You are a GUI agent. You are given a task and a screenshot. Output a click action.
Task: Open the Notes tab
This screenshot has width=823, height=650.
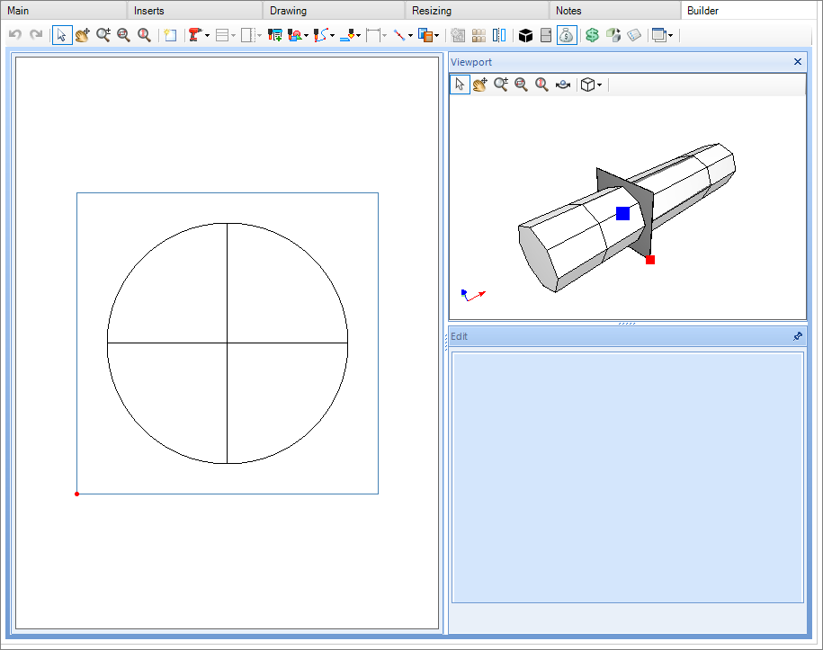(568, 11)
